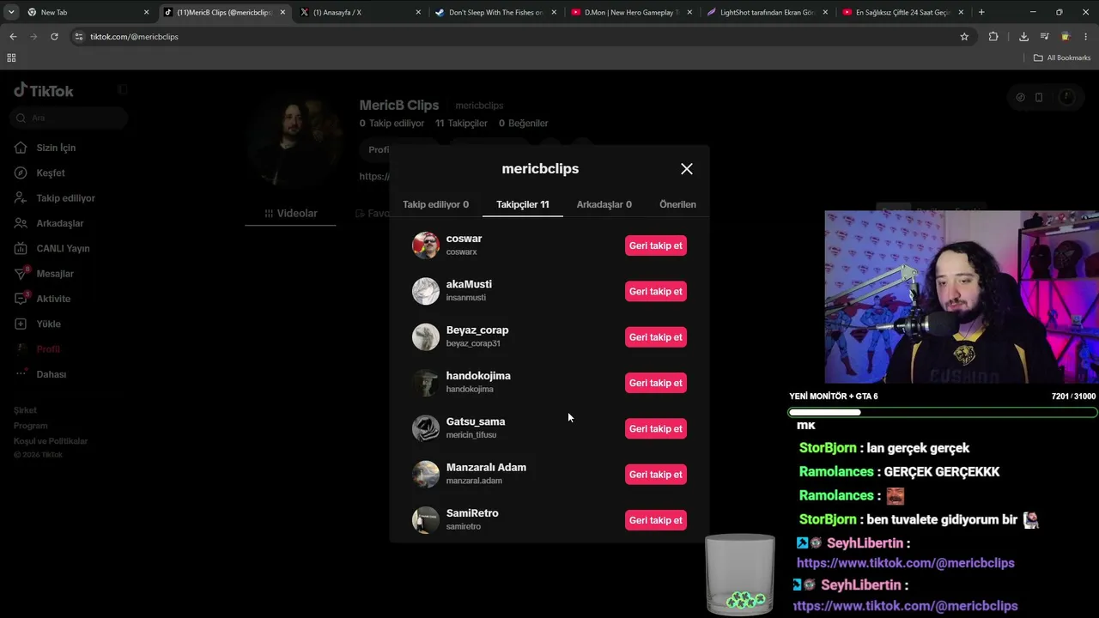
Task: Go back in browser history
Action: (x=13, y=37)
